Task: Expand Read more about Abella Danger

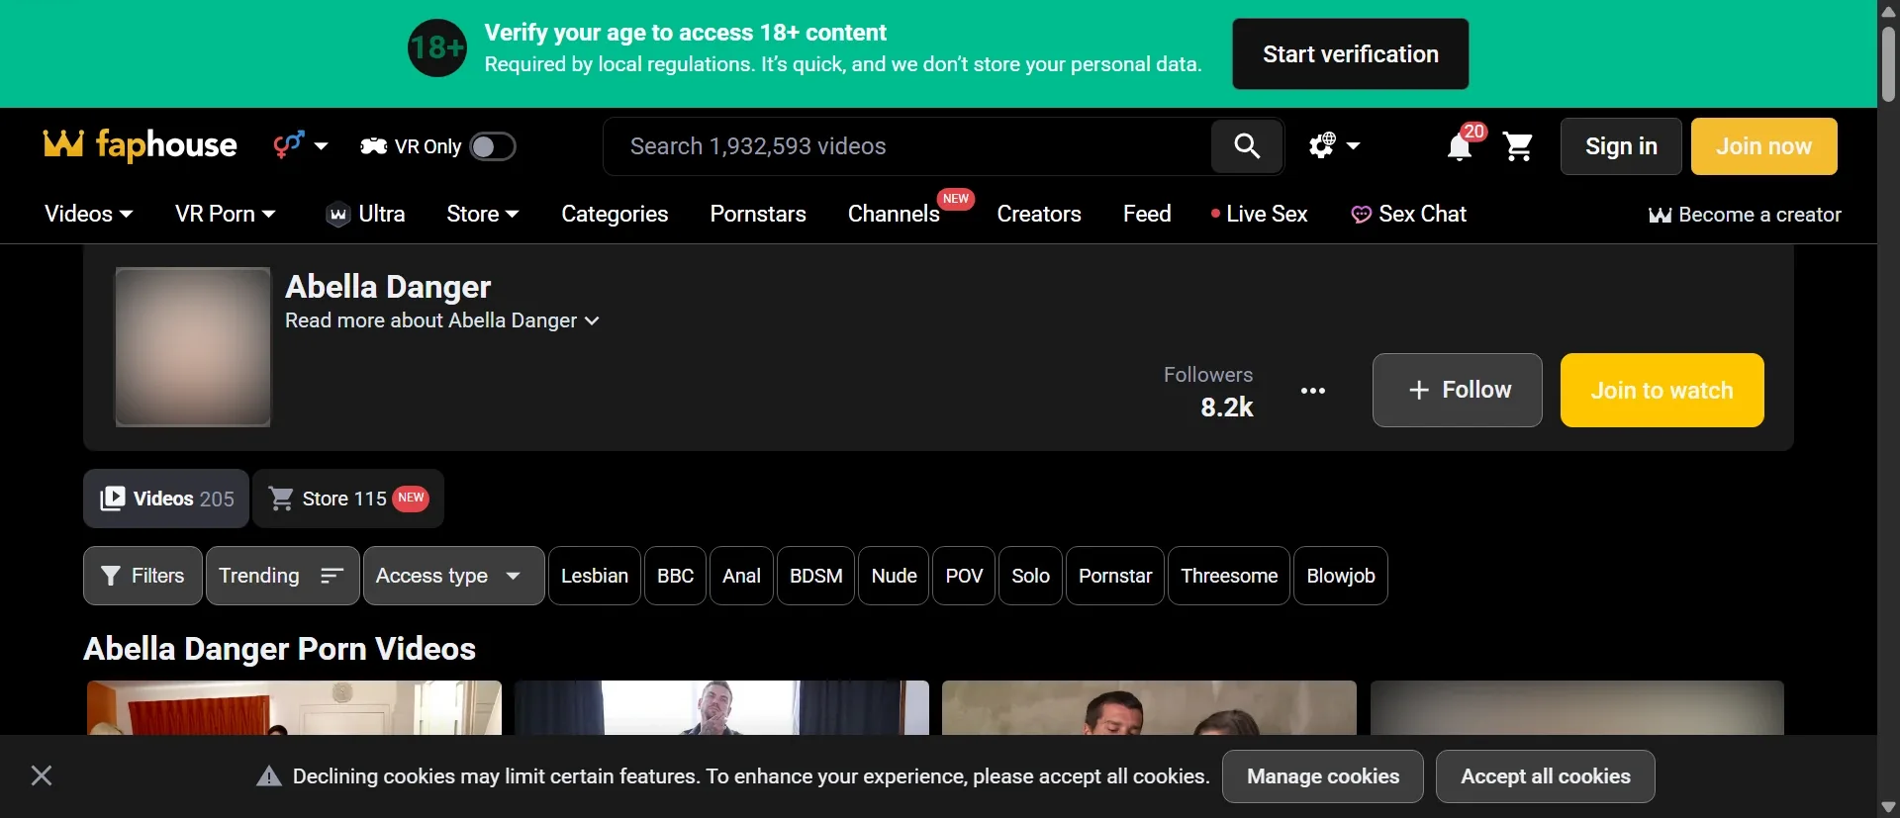Action: tap(442, 320)
